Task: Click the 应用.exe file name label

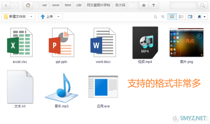Action: [103, 106]
